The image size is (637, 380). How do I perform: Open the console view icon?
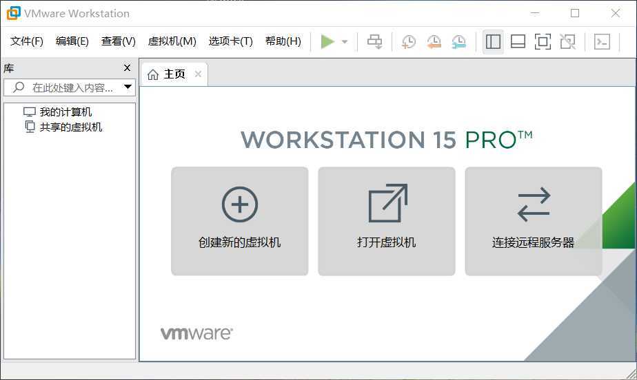pyautogui.click(x=602, y=42)
